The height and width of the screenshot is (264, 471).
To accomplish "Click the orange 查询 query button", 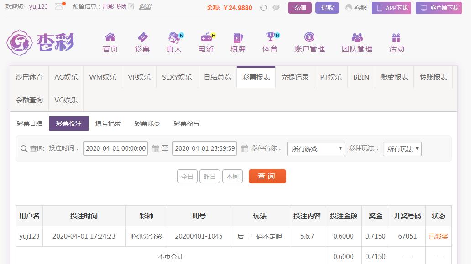I will pos(267,176).
